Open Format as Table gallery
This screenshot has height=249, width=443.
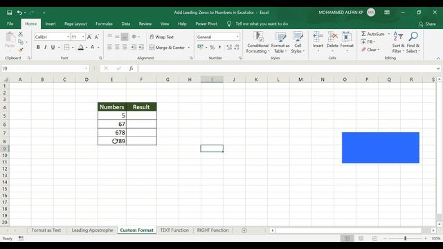point(280,42)
